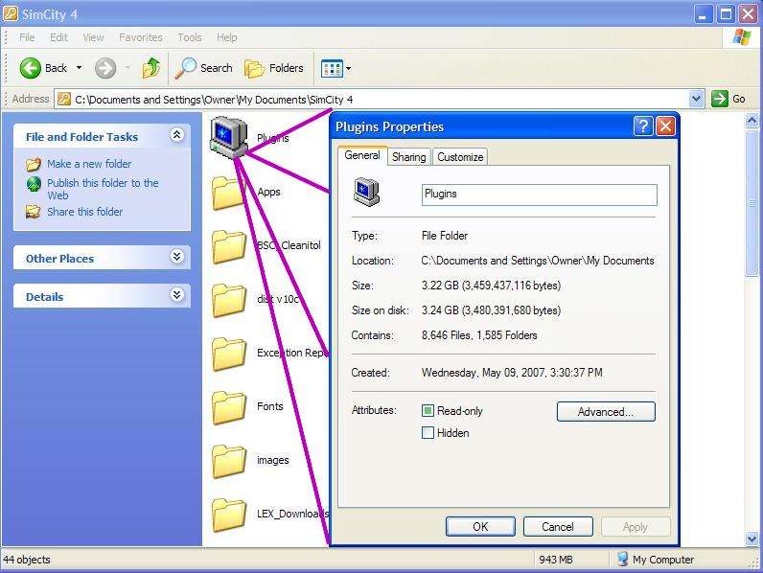Click the computer icon in the General tab
This screenshot has height=573, width=763.
coord(366,193)
